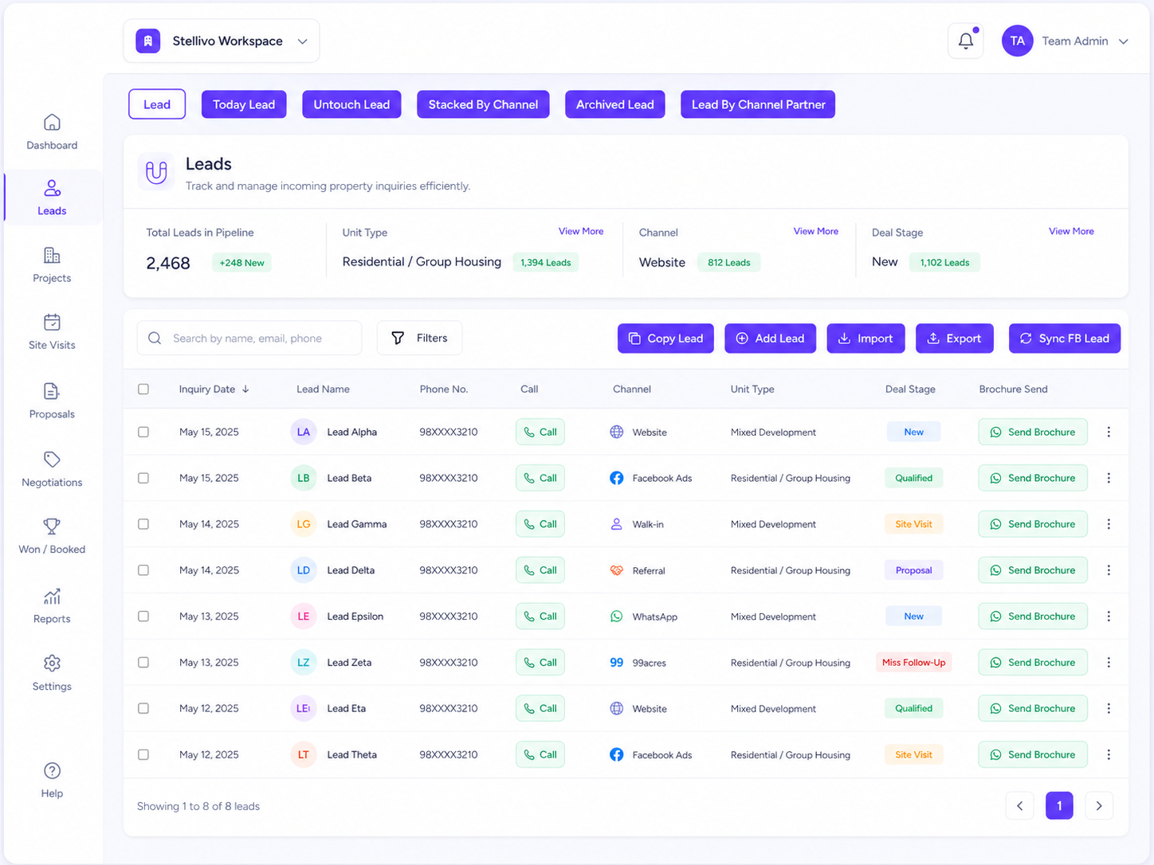Click the Sync FB Lead button

point(1065,339)
